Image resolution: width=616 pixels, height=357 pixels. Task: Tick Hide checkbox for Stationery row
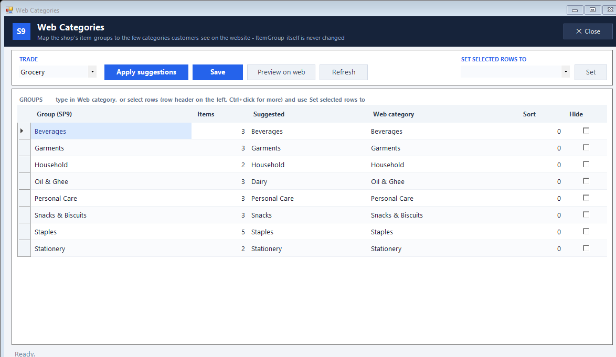(x=586, y=248)
